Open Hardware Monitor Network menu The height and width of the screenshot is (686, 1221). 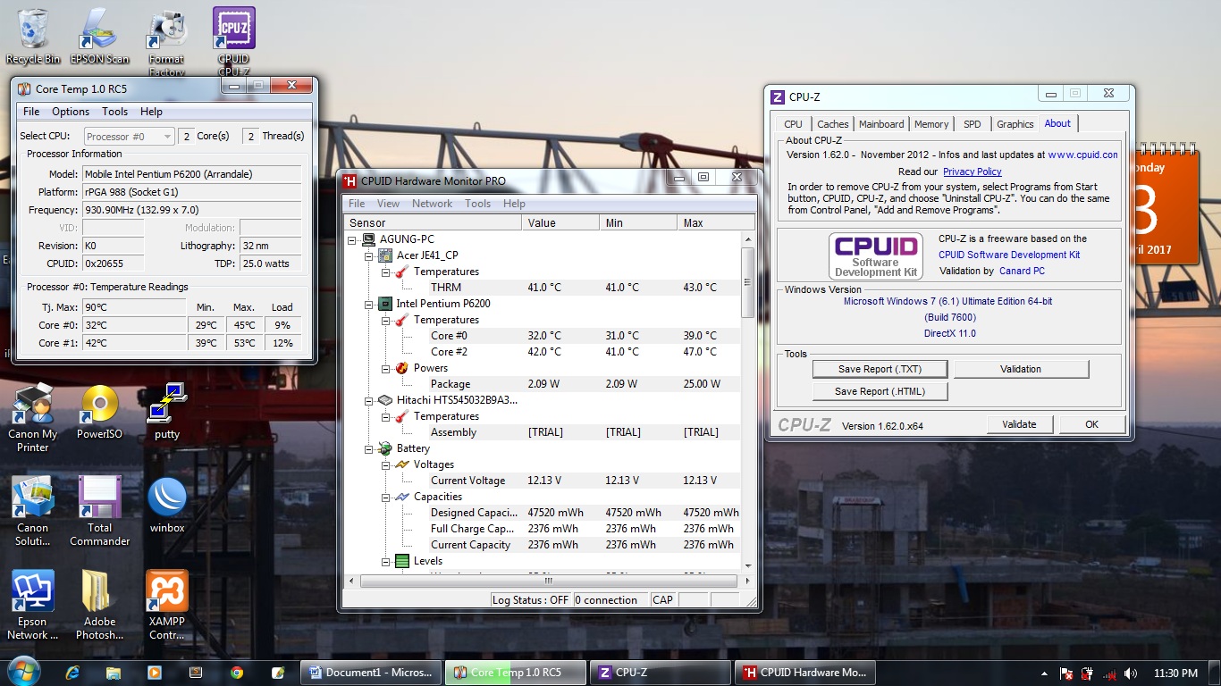pos(432,204)
